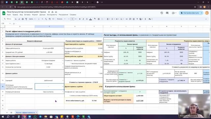The width and height of the screenshot is (211, 119).
Task: Open version history clock icon
Action: (162, 13)
